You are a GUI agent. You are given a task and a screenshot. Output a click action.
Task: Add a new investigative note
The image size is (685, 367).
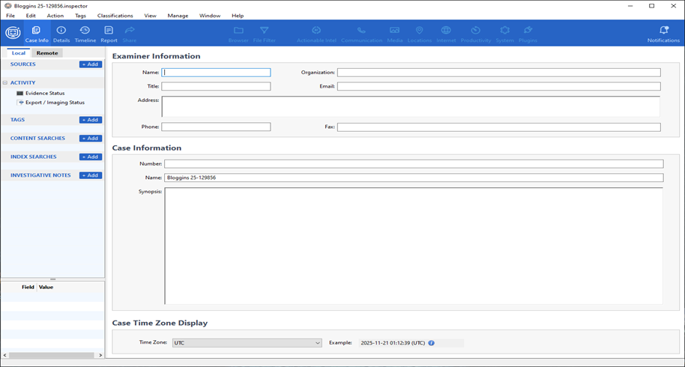[x=90, y=175]
